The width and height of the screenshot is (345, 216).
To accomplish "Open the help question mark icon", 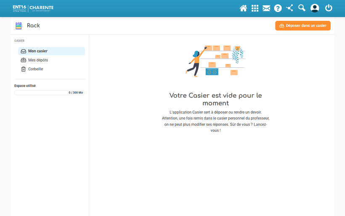I will tap(278, 8).
